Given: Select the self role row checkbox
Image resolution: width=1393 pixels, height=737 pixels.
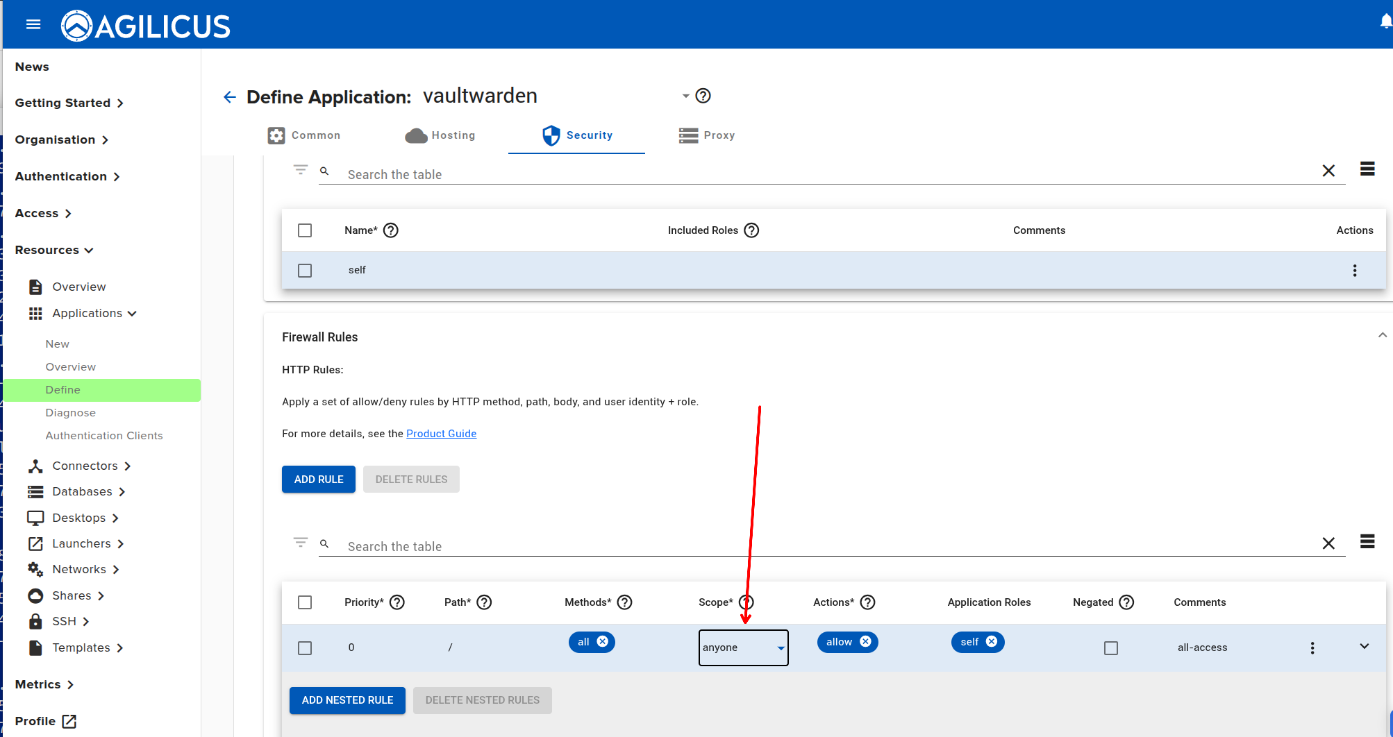Looking at the screenshot, I should [305, 271].
